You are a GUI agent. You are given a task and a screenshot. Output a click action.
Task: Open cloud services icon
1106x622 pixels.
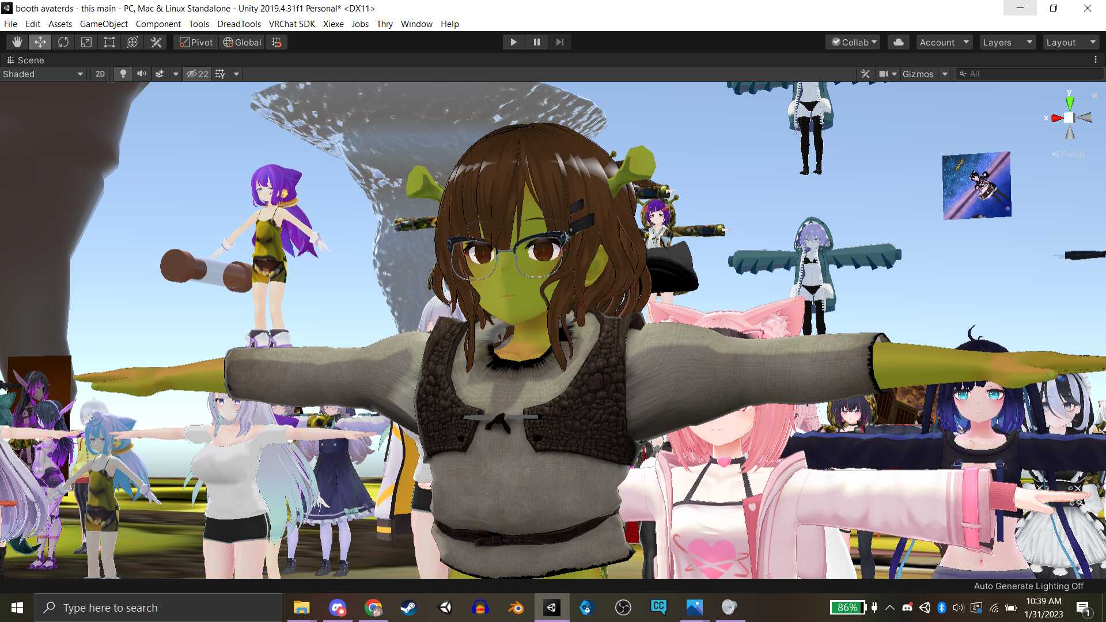coord(898,42)
